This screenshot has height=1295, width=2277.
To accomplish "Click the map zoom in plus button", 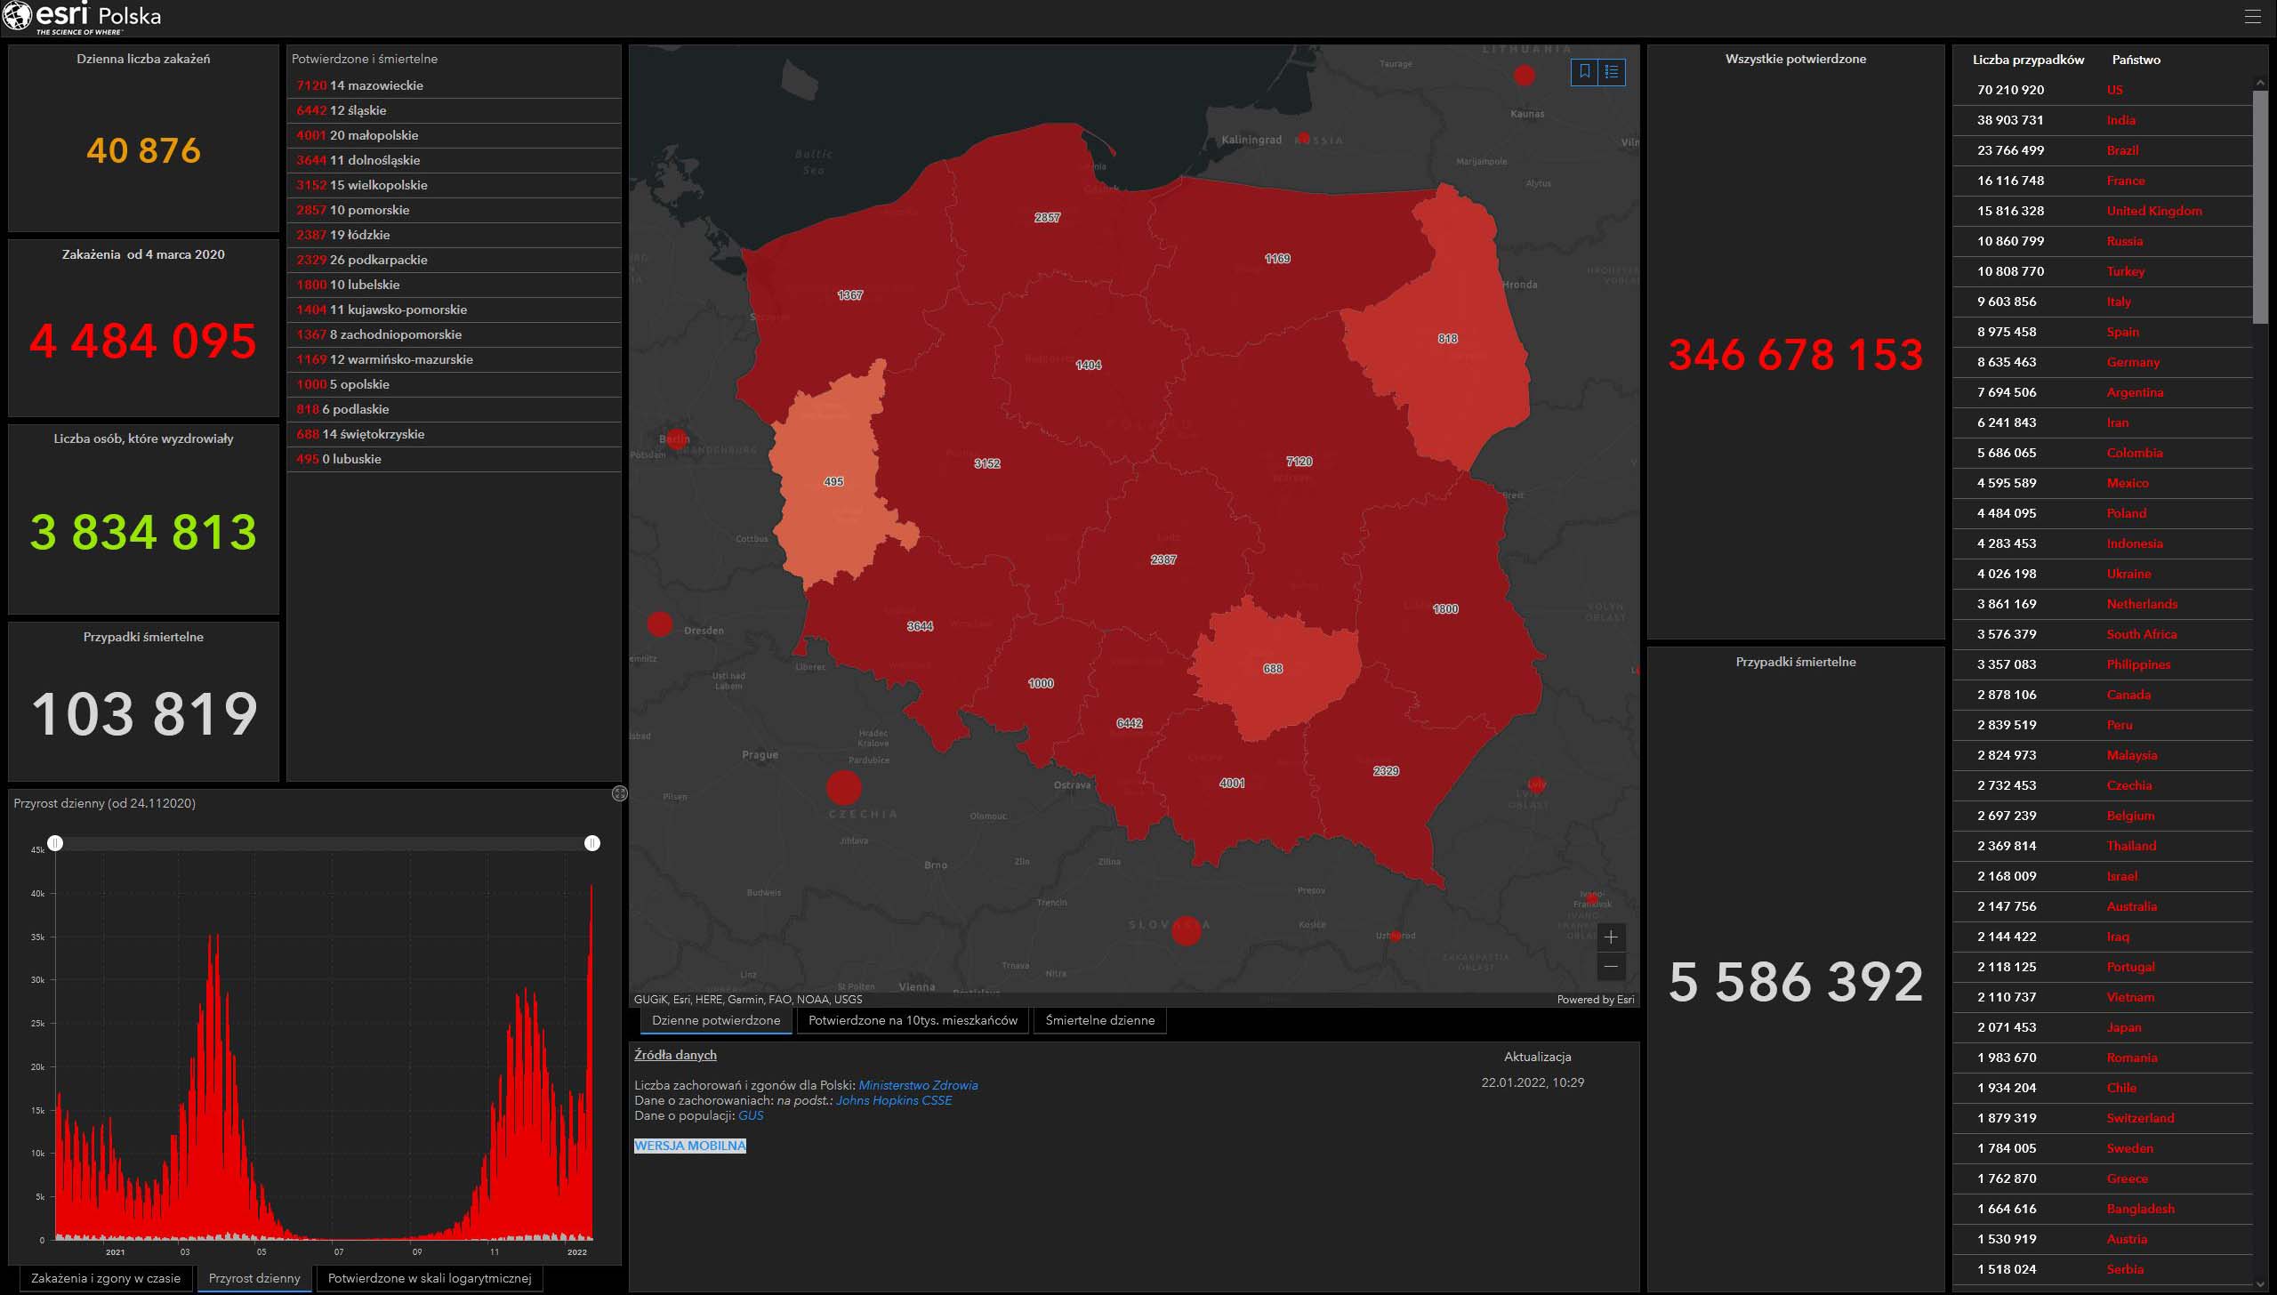I will coord(1611,937).
